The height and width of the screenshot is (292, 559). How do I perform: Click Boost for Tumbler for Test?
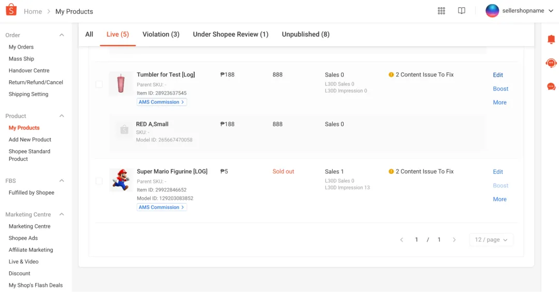pyautogui.click(x=501, y=89)
